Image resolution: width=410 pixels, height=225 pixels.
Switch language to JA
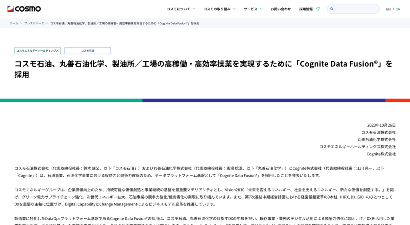(x=398, y=9)
